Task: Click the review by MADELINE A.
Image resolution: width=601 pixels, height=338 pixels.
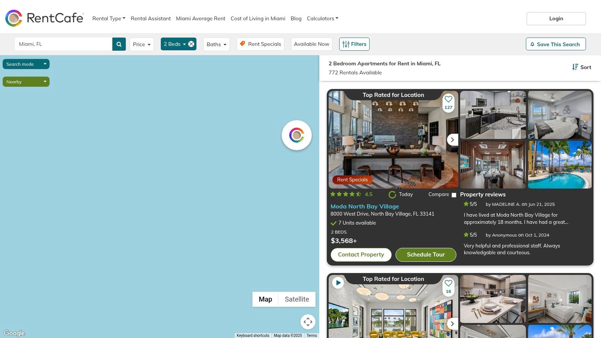Action: (516, 219)
